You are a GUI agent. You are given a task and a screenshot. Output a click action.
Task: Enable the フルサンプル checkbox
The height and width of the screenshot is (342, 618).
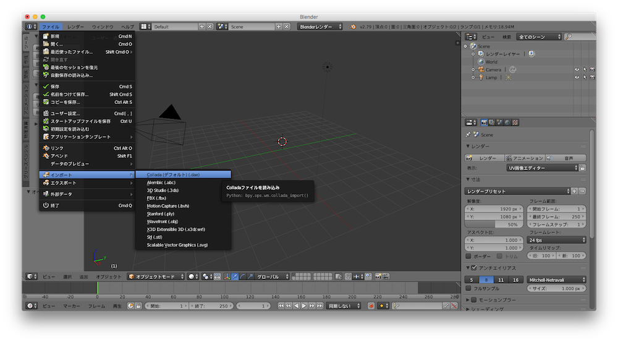pos(468,288)
